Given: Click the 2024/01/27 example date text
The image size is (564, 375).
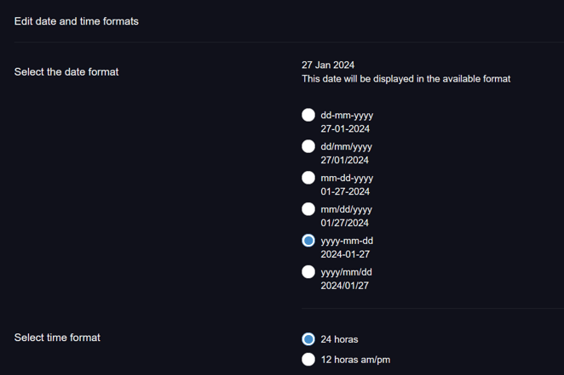Looking at the screenshot, I should pos(344,286).
